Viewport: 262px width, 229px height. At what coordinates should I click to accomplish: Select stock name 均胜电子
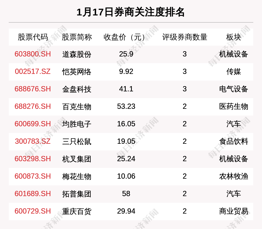tap(77, 124)
